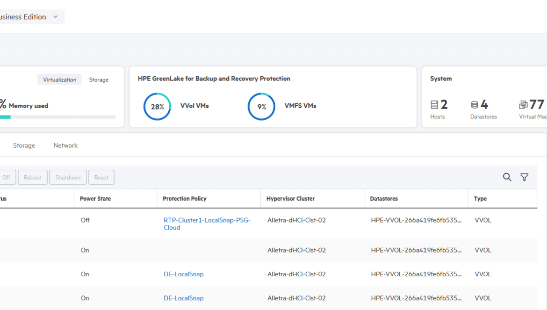Open the Network tab
The width and height of the screenshot is (547, 310).
tap(65, 145)
